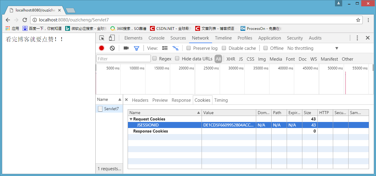Select the Servlet7 request row
This screenshot has height=176, width=376.
click(109, 109)
